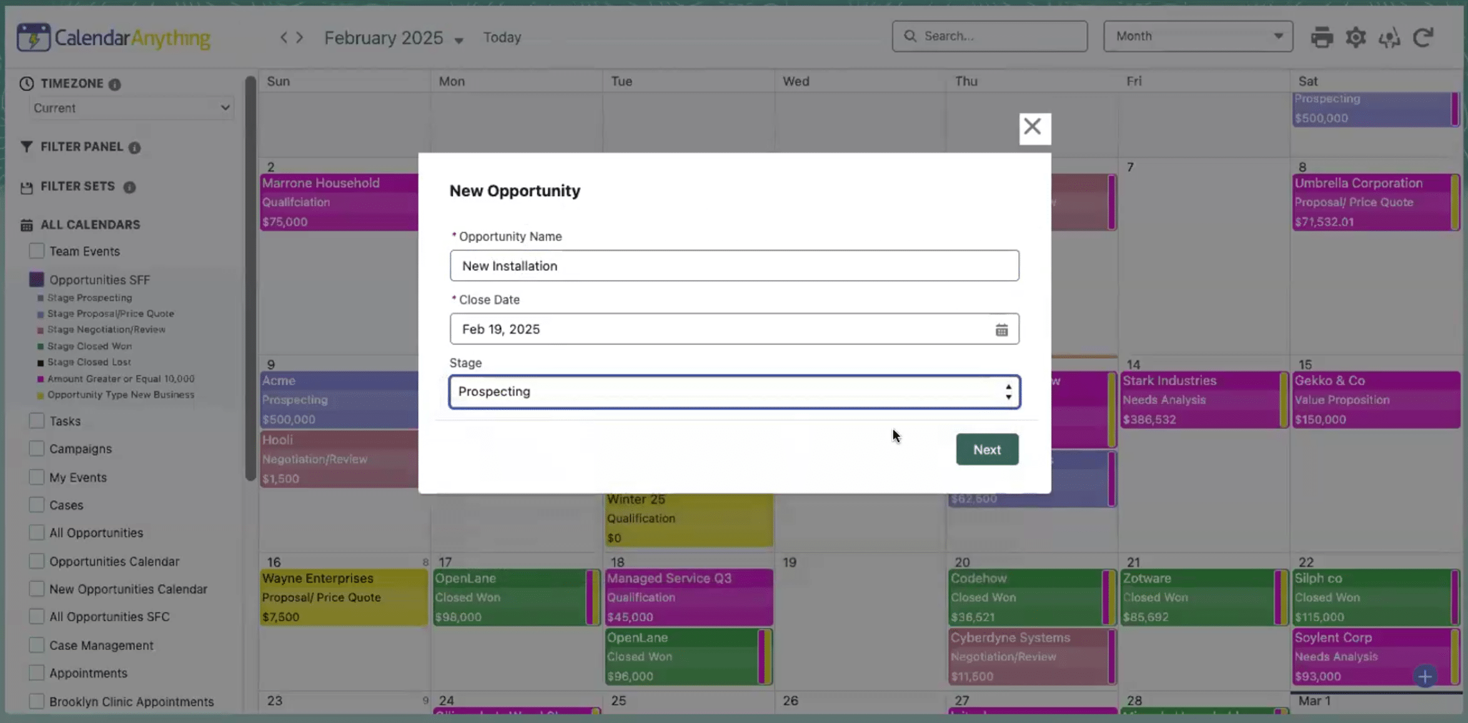Open the Cyberdyne Systems opportunity
The width and height of the screenshot is (1468, 723).
coord(1032,657)
